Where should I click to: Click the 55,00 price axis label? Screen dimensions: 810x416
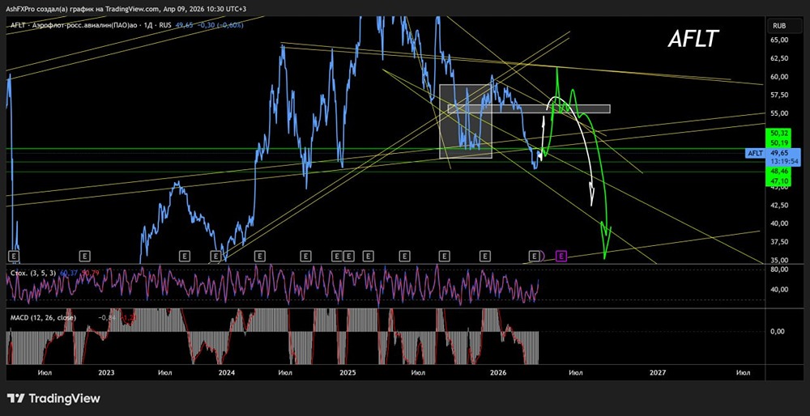tap(779, 113)
